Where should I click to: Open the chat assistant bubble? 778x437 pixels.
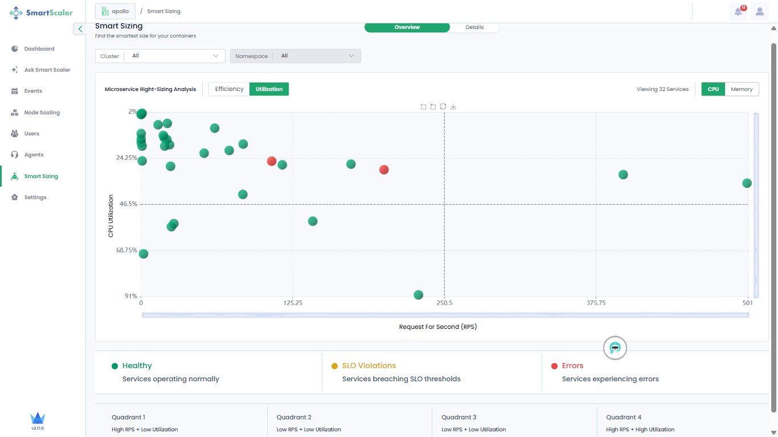coord(615,348)
